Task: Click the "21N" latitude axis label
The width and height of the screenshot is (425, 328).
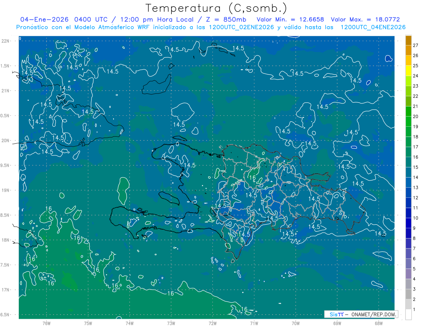Action: coord(5,91)
